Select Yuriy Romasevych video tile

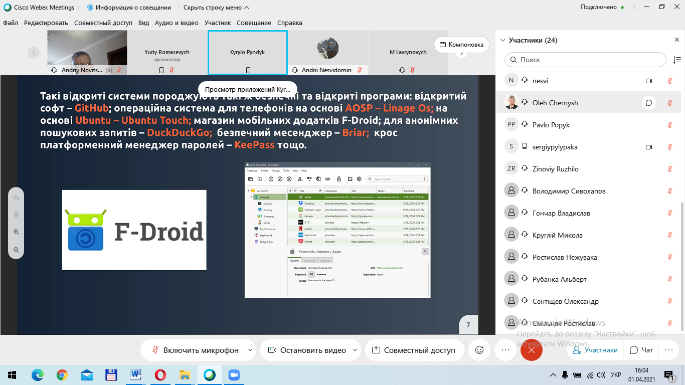pyautogui.click(x=167, y=52)
